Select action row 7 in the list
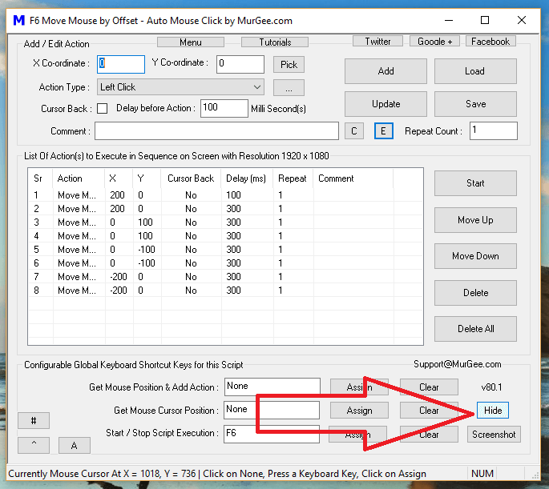The height and width of the screenshot is (489, 549). pyautogui.click(x=225, y=277)
